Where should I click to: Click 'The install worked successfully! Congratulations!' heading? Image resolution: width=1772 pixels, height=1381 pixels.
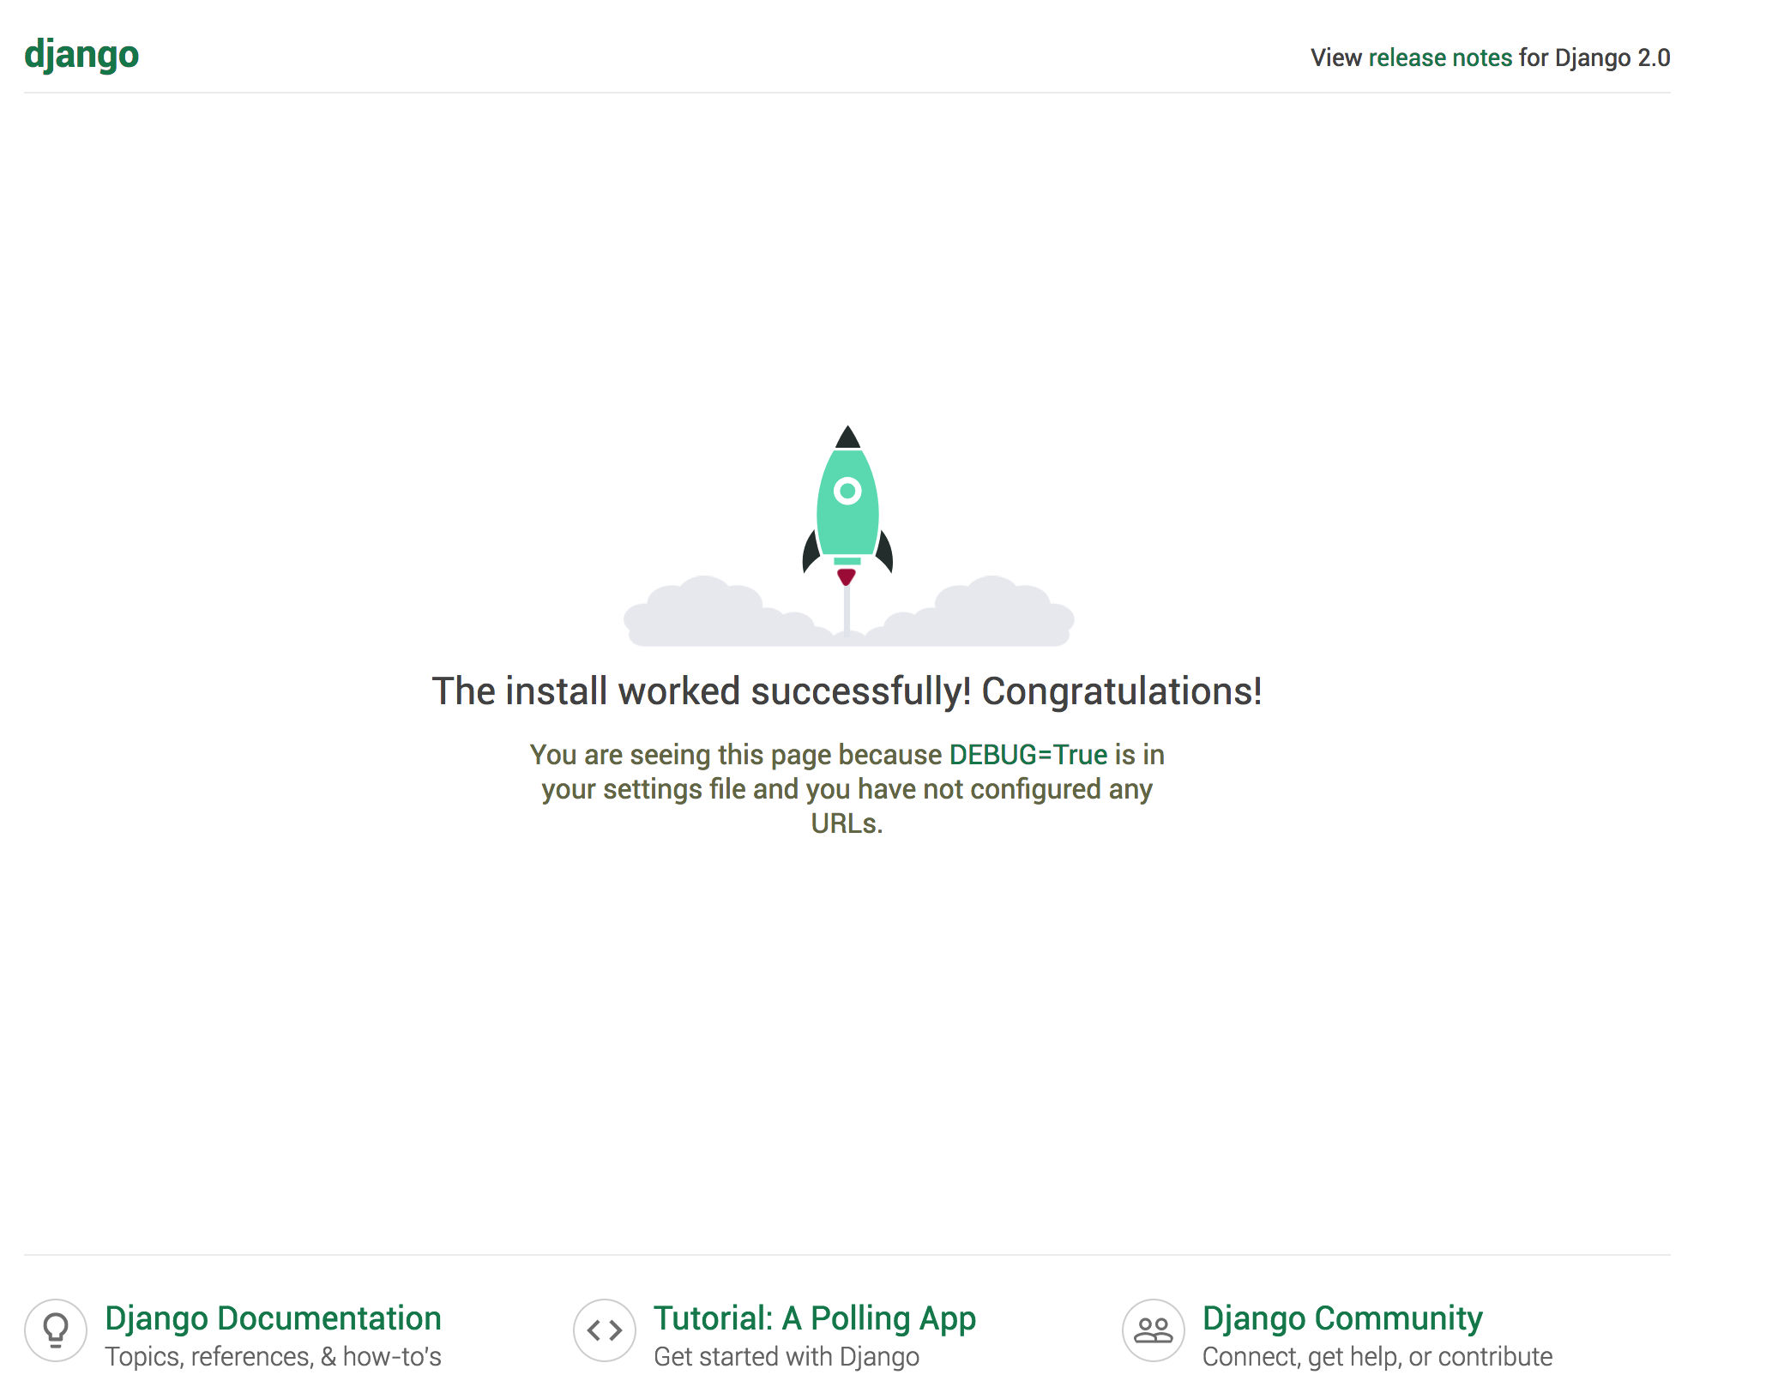coord(847,690)
